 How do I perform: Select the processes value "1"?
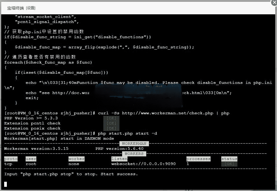[188, 164]
